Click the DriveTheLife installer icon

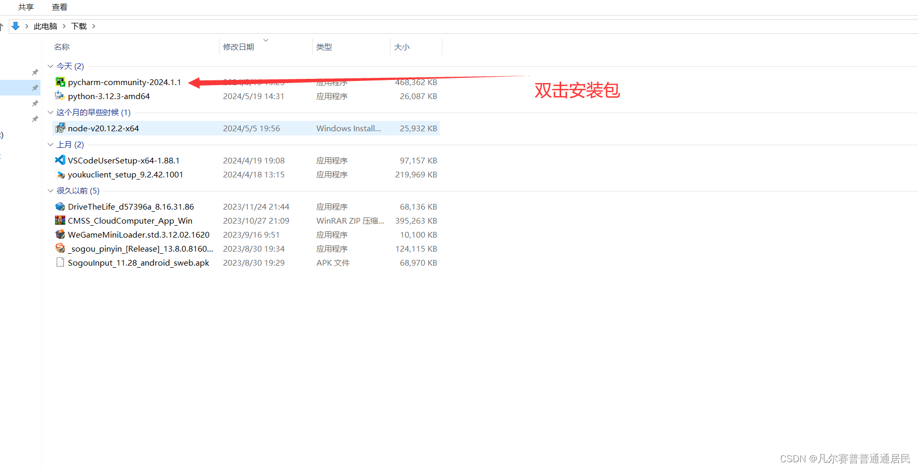[60, 206]
